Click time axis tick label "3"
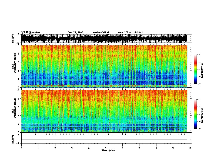Screen dimensions: 214x166 pyautogui.click(x=72, y=148)
